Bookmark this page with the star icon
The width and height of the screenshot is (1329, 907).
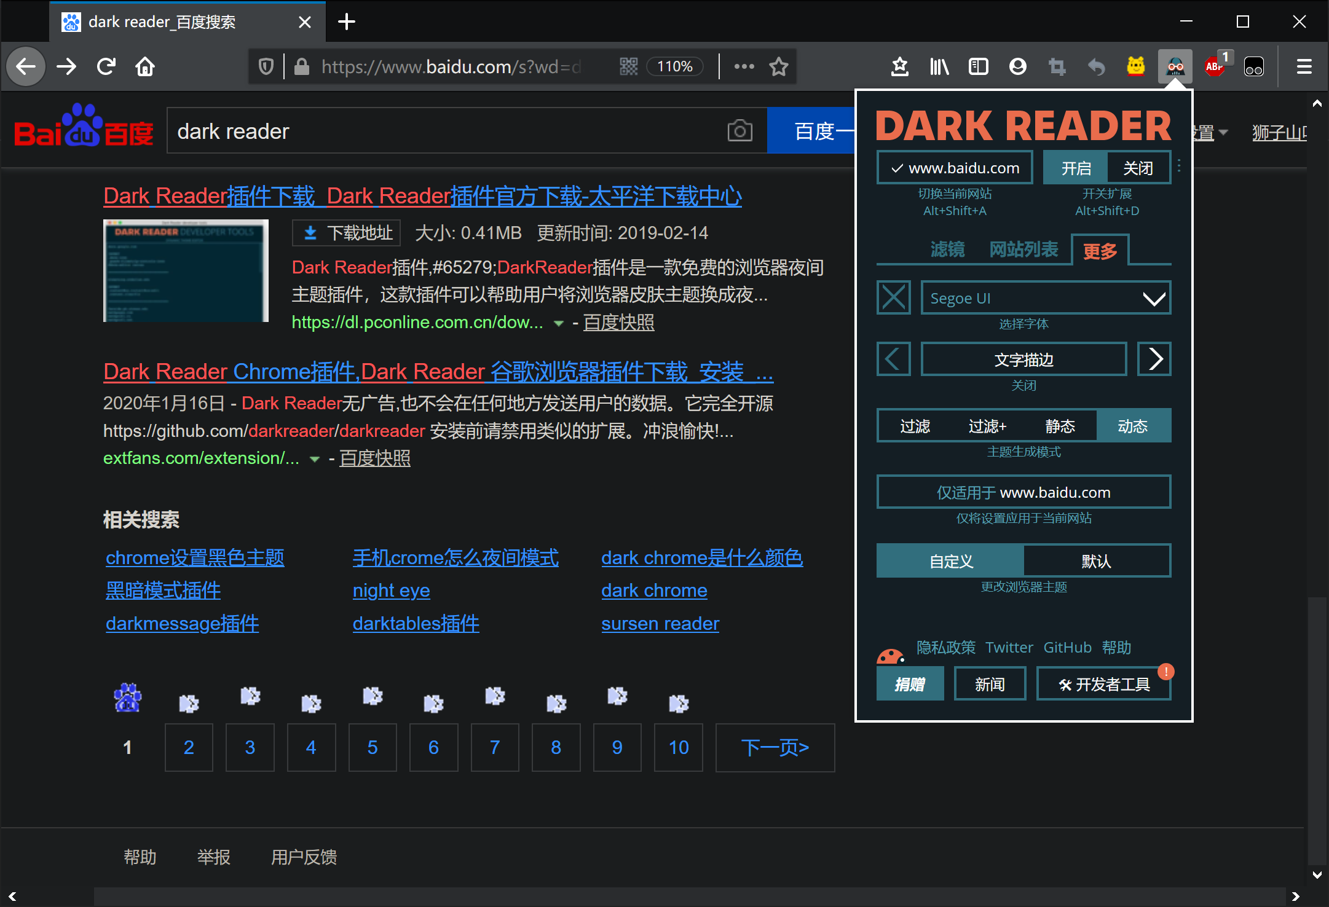[x=779, y=66]
